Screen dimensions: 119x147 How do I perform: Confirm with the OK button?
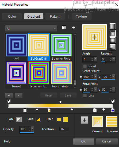[83, 141]
